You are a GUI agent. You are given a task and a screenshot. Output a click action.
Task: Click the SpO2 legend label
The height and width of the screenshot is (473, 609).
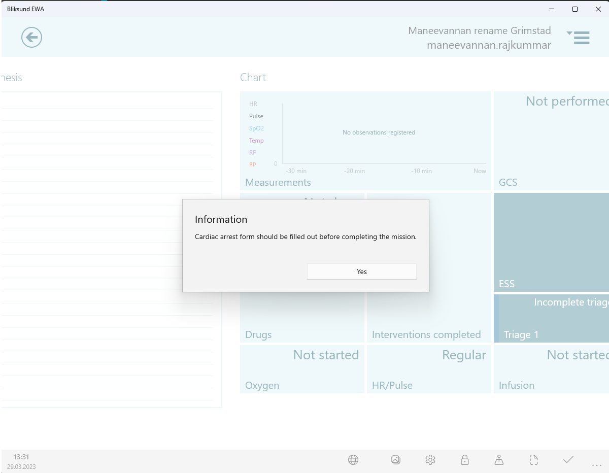(x=256, y=128)
